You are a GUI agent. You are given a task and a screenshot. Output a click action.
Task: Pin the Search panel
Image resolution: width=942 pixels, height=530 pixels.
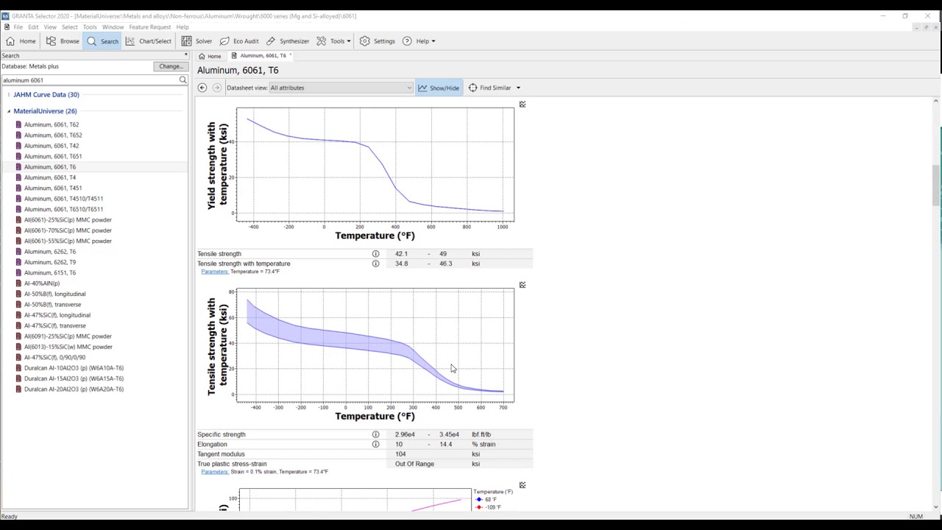click(185, 55)
